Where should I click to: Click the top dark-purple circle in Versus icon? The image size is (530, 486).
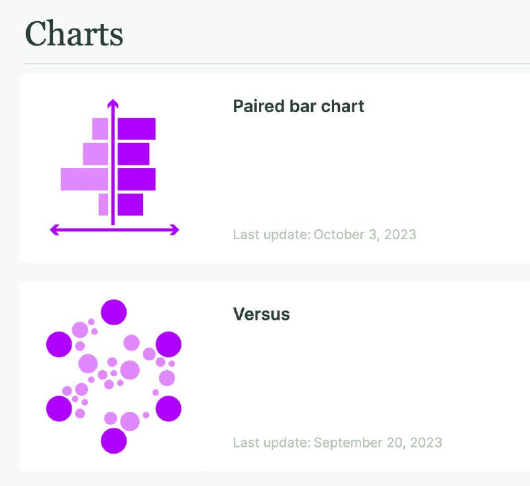point(114,312)
